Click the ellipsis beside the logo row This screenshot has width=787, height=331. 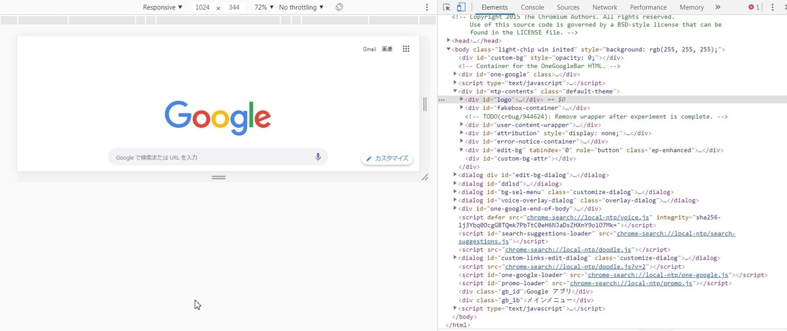click(x=442, y=100)
